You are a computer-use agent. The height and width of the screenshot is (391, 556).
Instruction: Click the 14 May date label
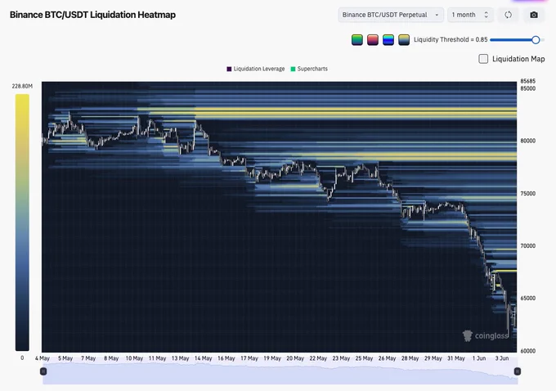(203, 358)
